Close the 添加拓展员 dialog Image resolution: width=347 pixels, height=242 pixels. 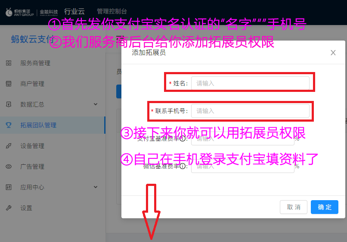coord(333,53)
